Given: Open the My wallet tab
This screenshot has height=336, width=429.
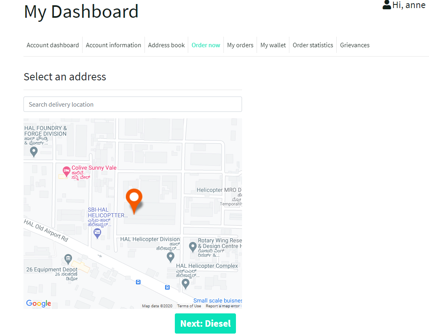Looking at the screenshot, I should (273, 45).
